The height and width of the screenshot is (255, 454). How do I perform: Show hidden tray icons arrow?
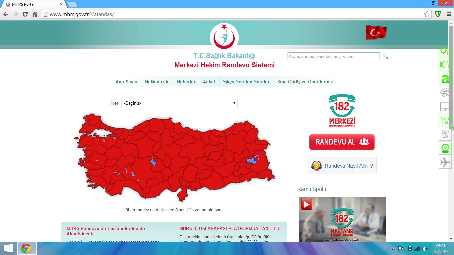tap(394, 249)
